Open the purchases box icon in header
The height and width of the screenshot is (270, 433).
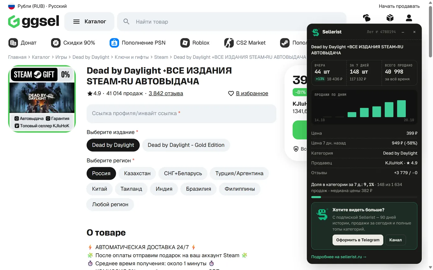pos(390,18)
